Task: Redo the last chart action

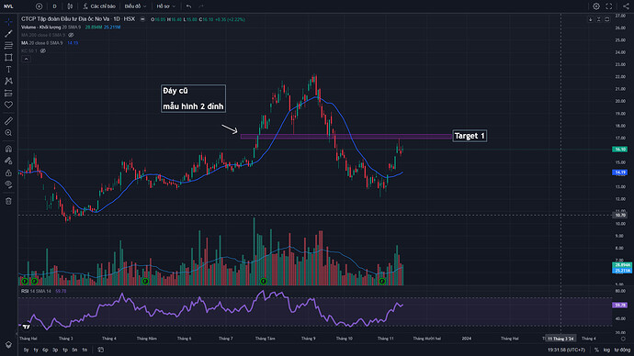Action: click(x=201, y=6)
